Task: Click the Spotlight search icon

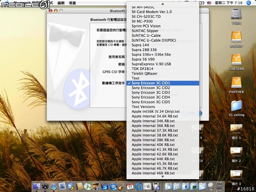Action: (x=248, y=3)
